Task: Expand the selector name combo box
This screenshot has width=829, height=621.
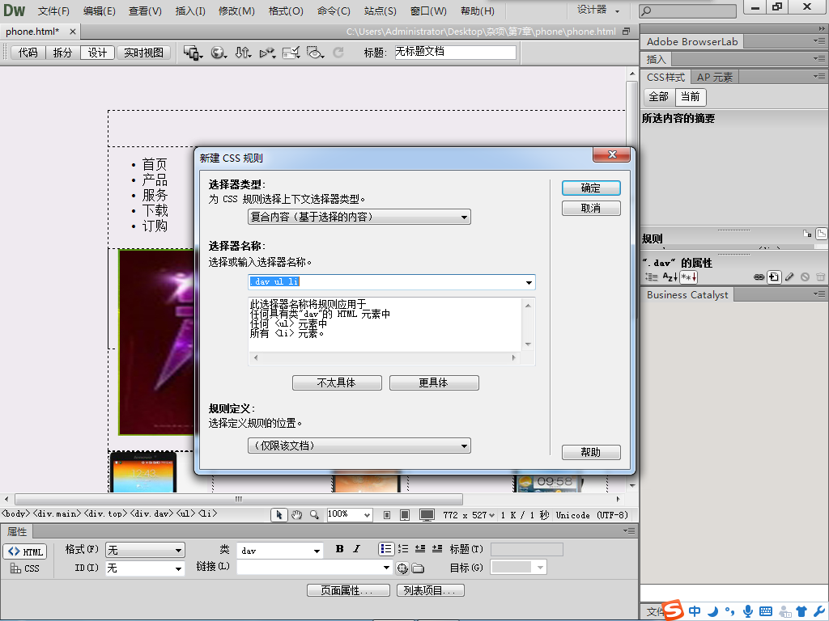Action: 529,282
